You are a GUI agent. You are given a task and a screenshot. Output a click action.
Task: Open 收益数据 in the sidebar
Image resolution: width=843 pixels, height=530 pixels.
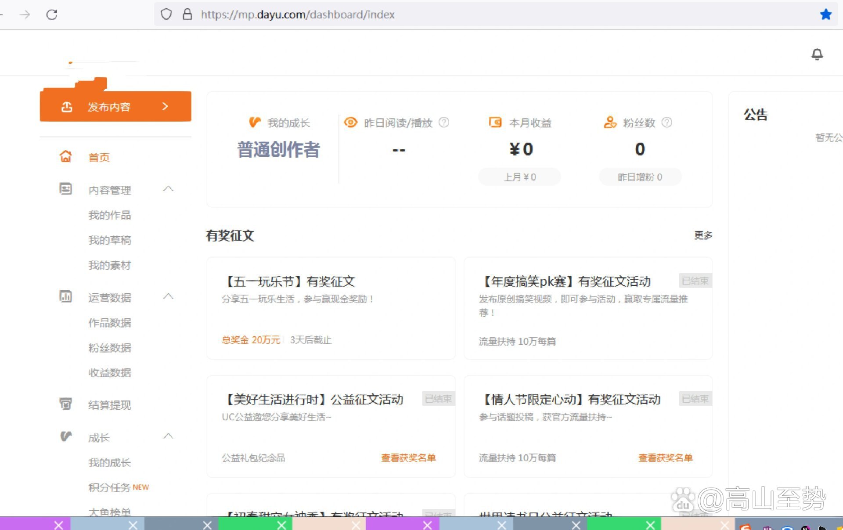click(110, 373)
